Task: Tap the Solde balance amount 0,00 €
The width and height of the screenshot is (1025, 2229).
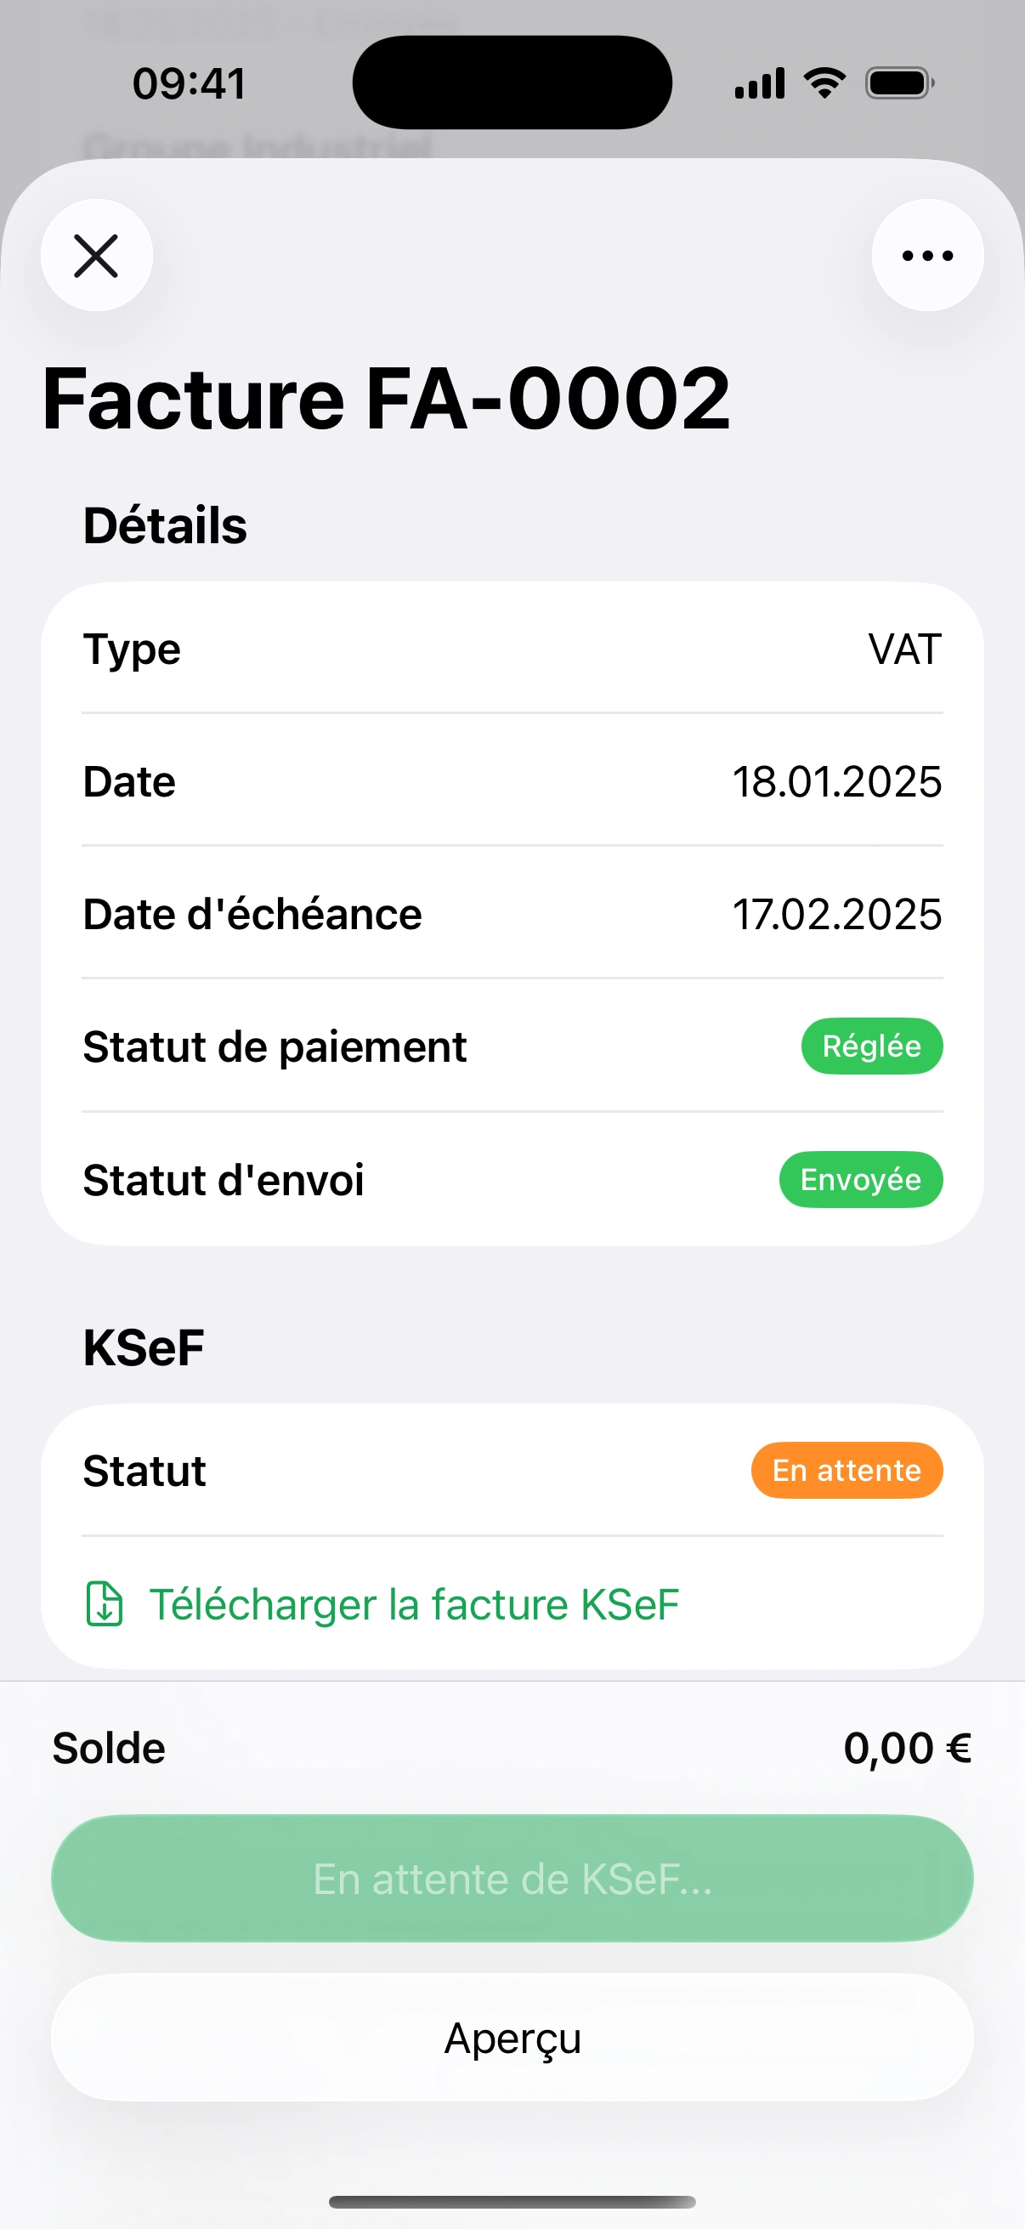Action: click(x=907, y=1748)
